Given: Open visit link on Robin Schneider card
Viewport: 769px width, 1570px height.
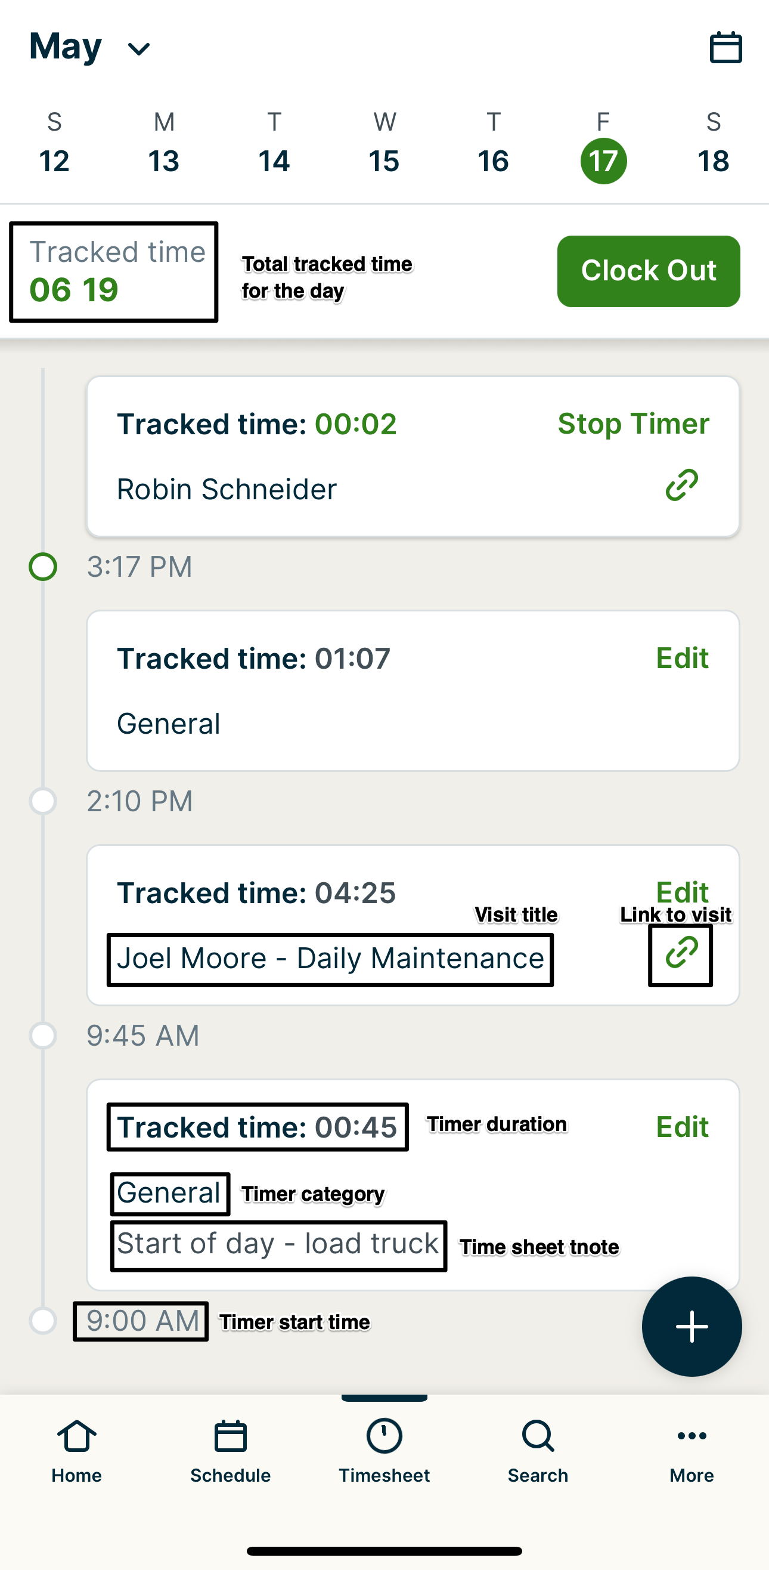Looking at the screenshot, I should 681,485.
